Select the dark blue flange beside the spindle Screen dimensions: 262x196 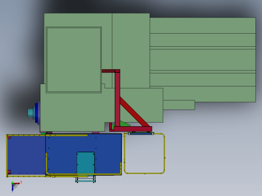coord(37,113)
